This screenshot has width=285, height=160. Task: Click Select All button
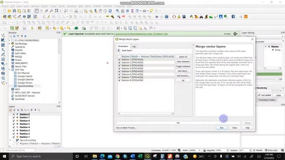tap(183, 57)
